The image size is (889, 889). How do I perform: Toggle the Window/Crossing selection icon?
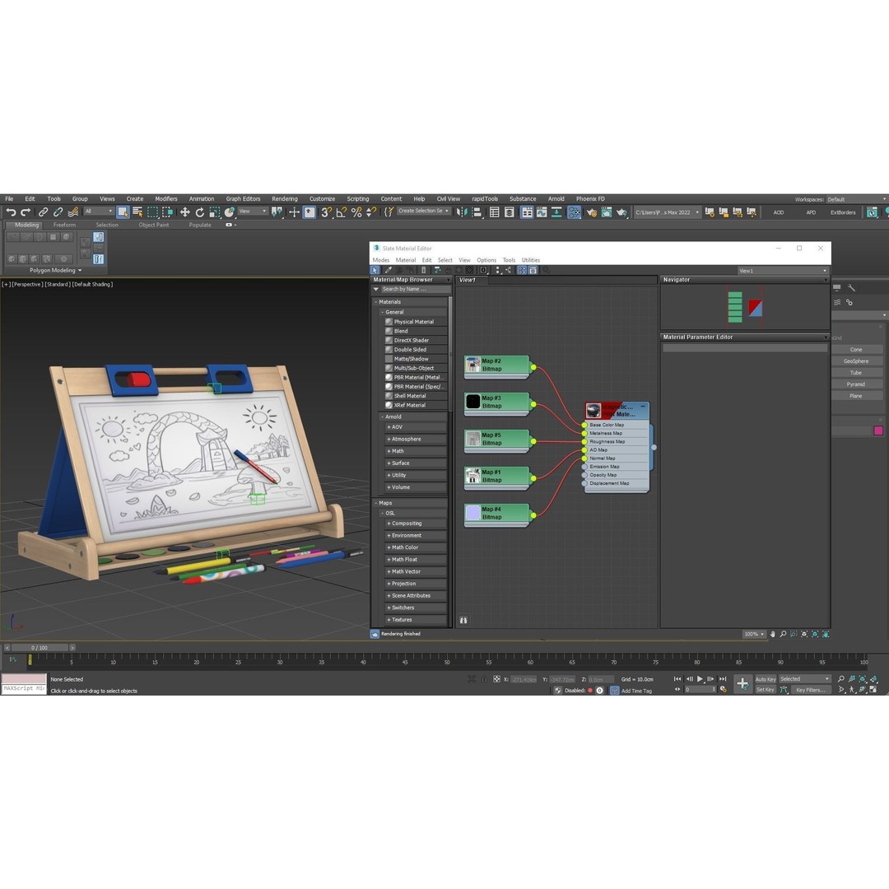pyautogui.click(x=167, y=212)
